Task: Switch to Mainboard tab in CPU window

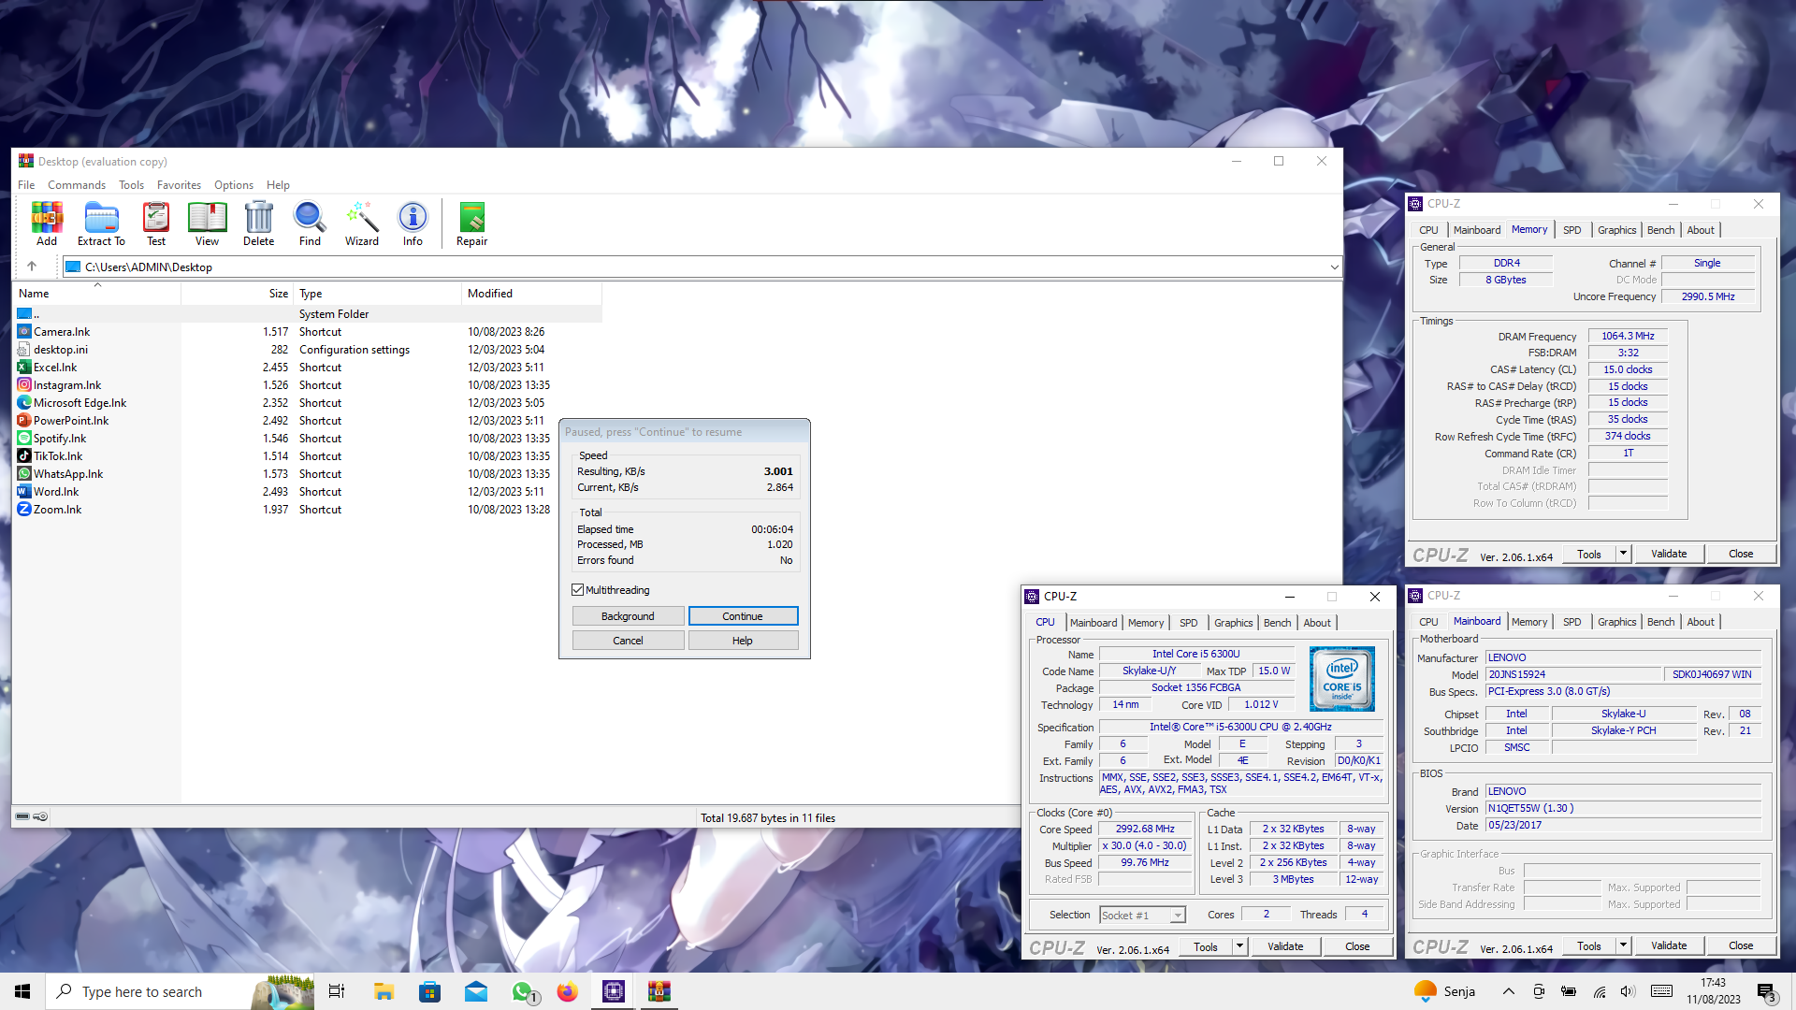Action: coord(1094,623)
